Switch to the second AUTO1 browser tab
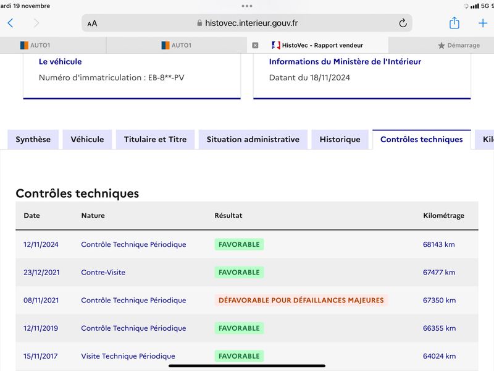The height and width of the screenshot is (371, 494). tap(177, 45)
